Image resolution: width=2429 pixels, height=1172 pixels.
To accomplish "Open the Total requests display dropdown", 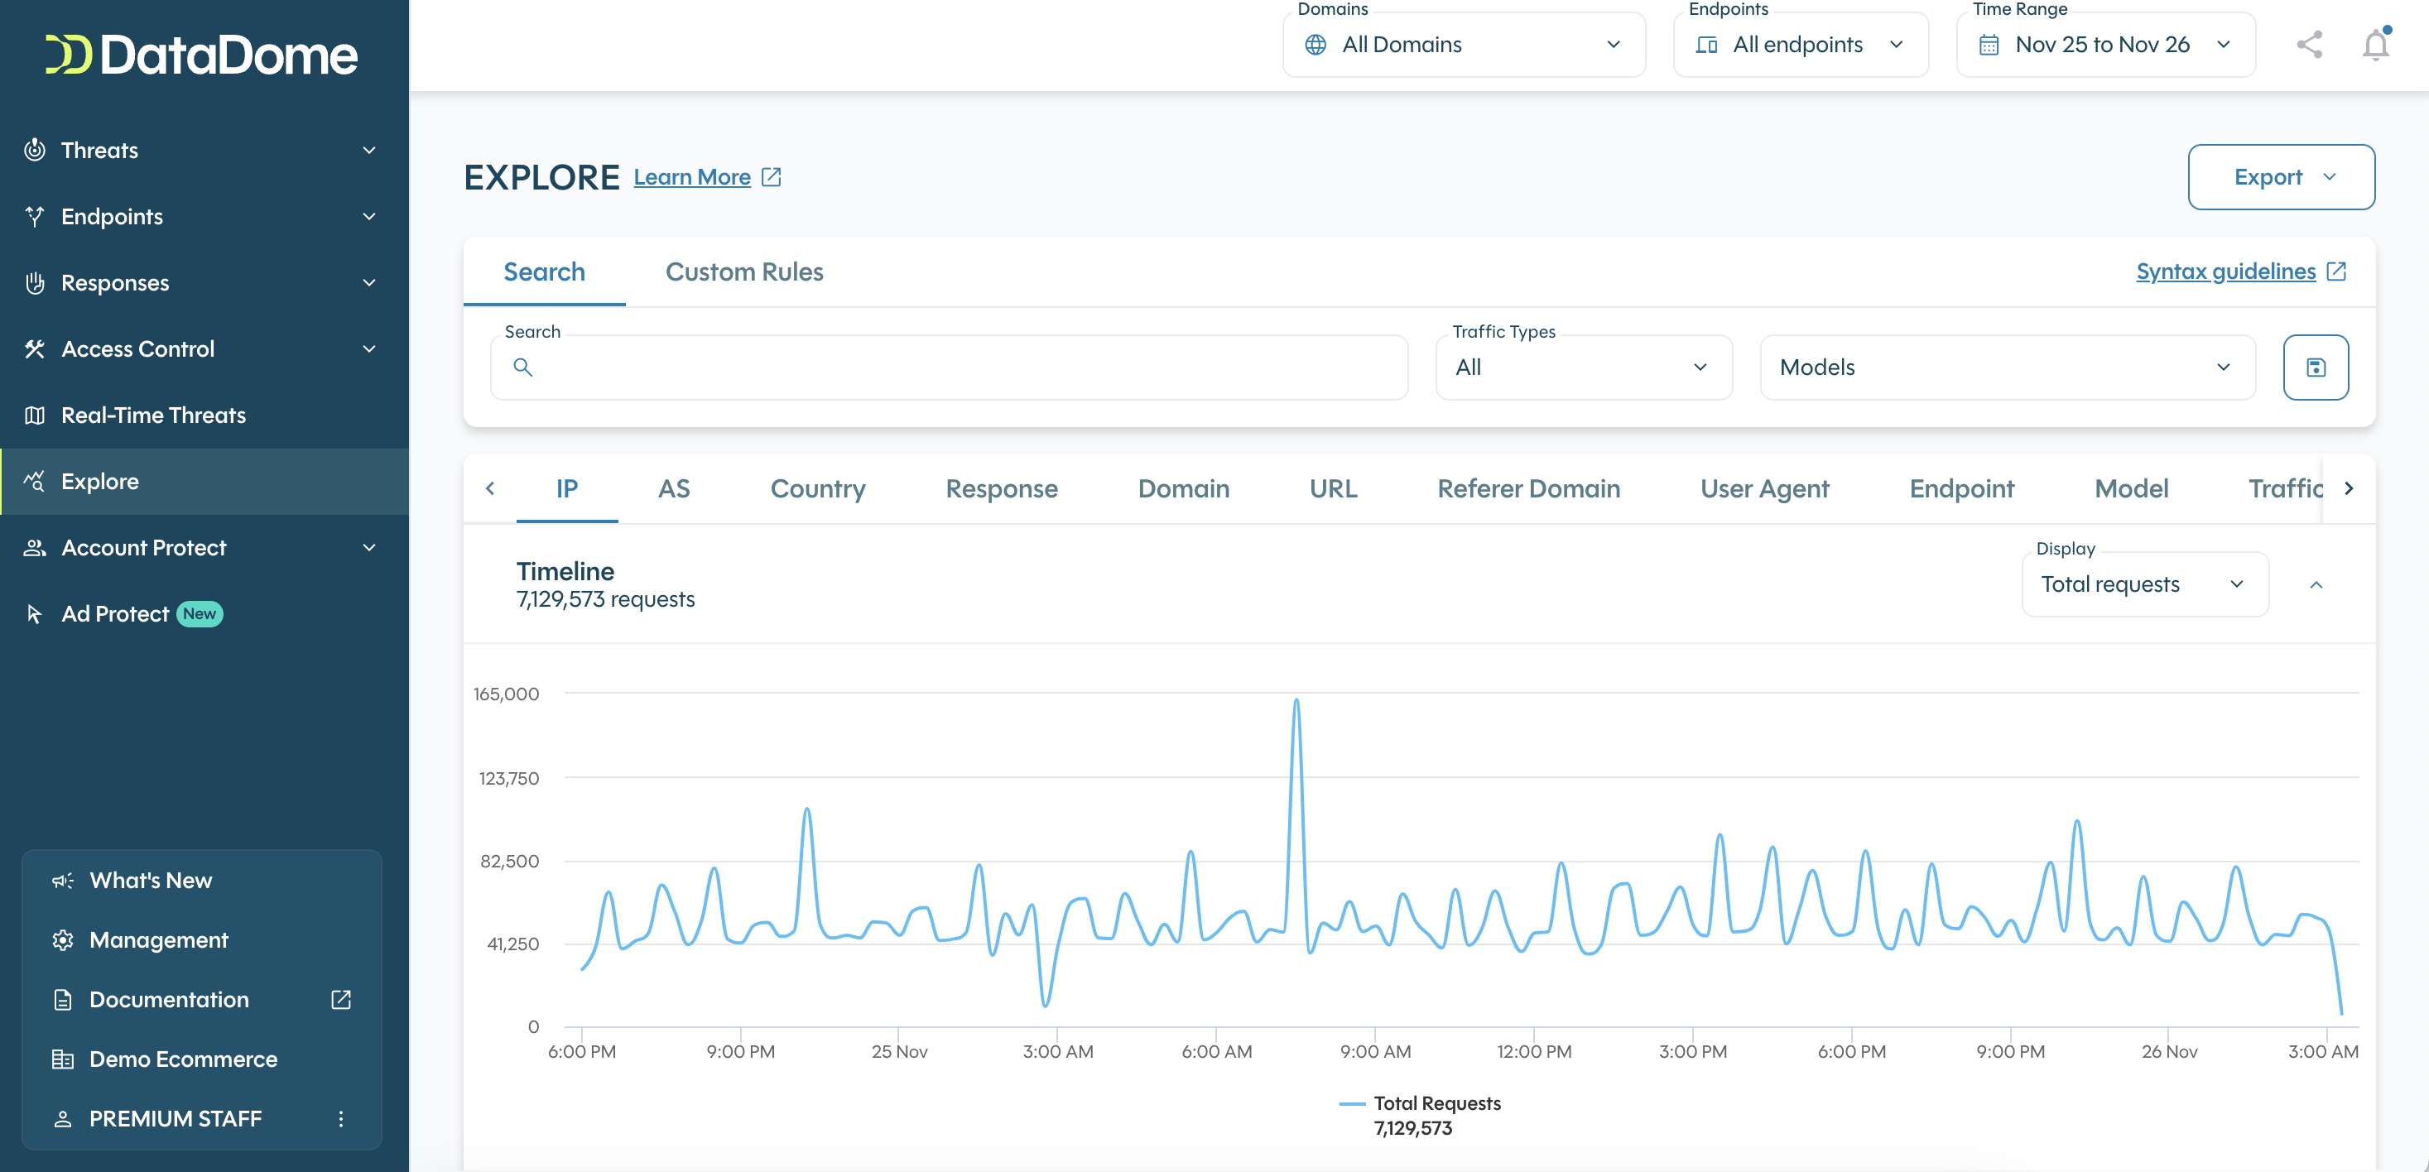I will (x=2144, y=584).
